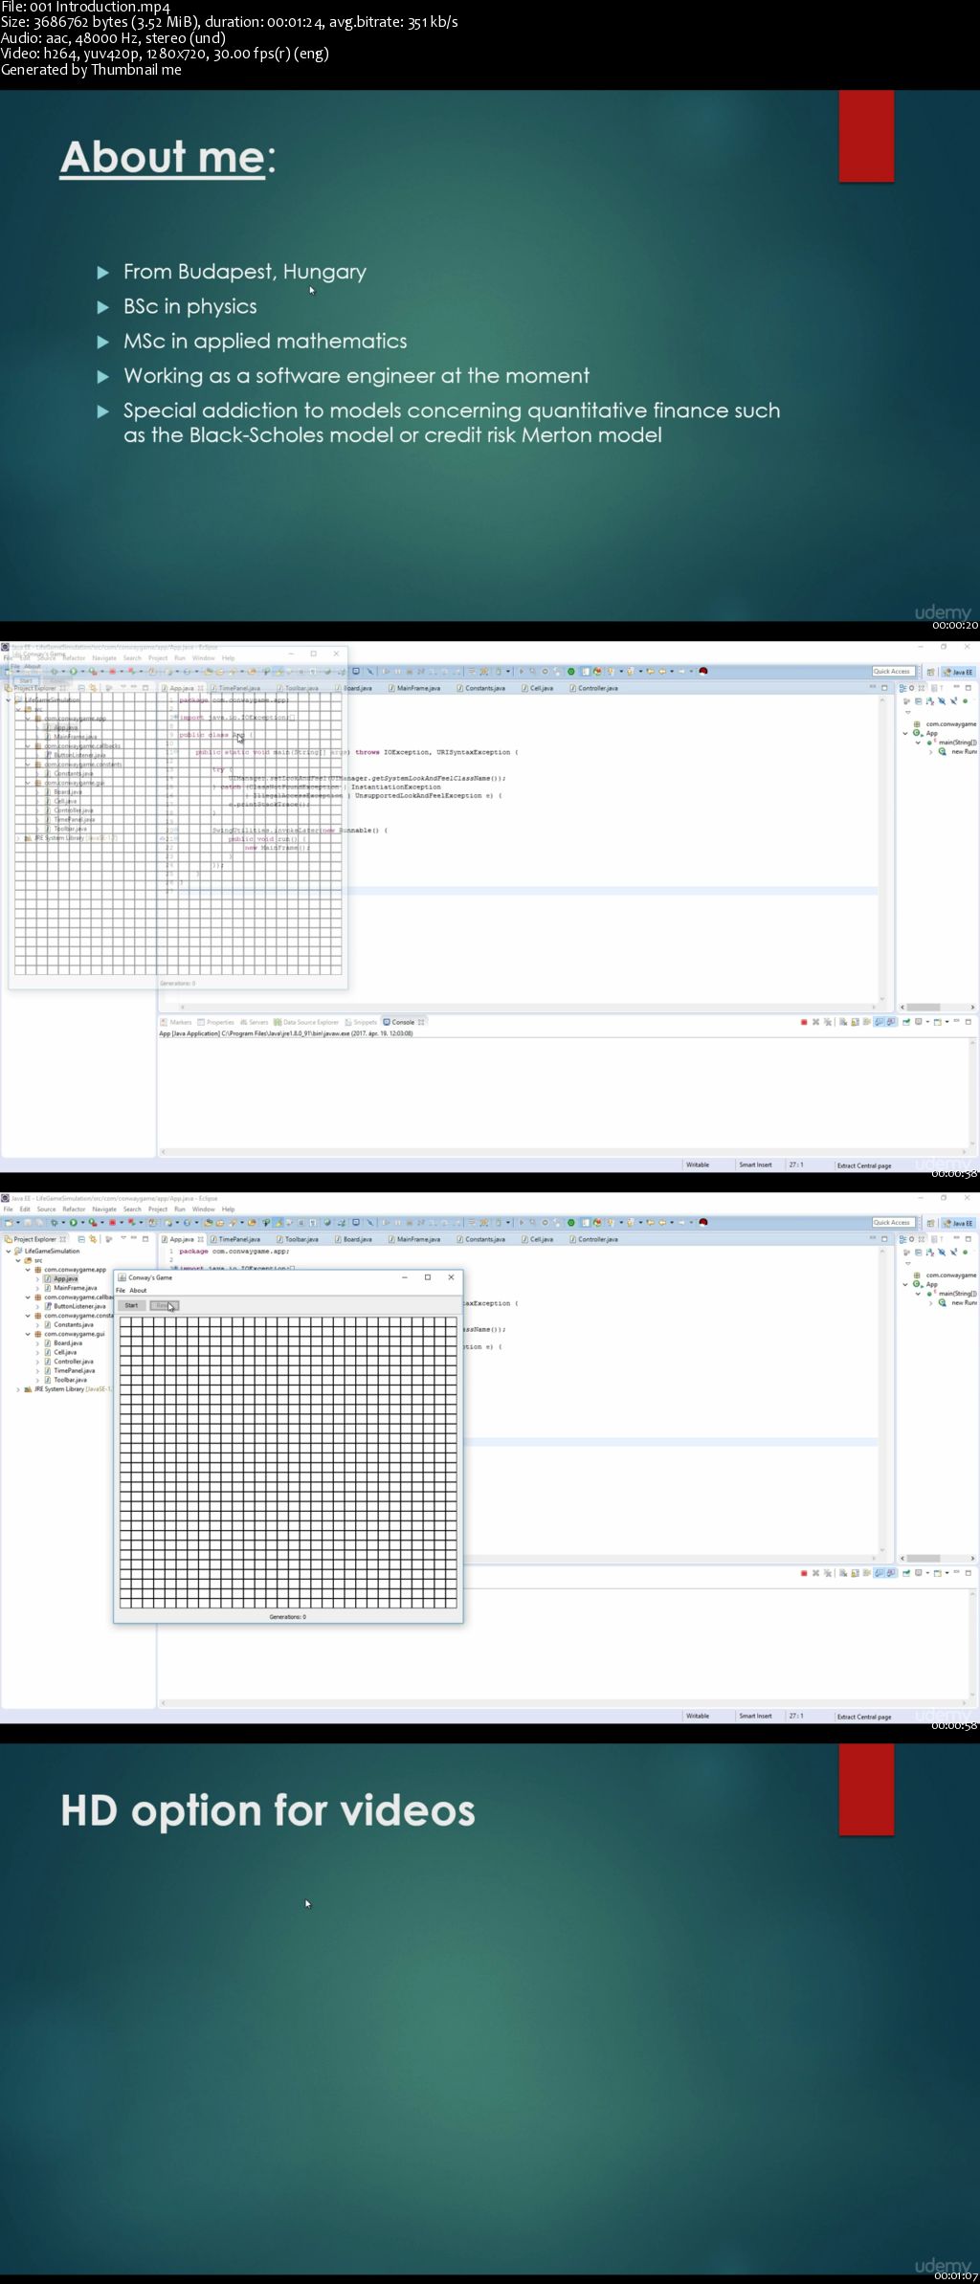This screenshot has width=980, height=2284.
Task: Select MainFrame.java editor tab in 00:00:38 frame
Action: point(414,688)
